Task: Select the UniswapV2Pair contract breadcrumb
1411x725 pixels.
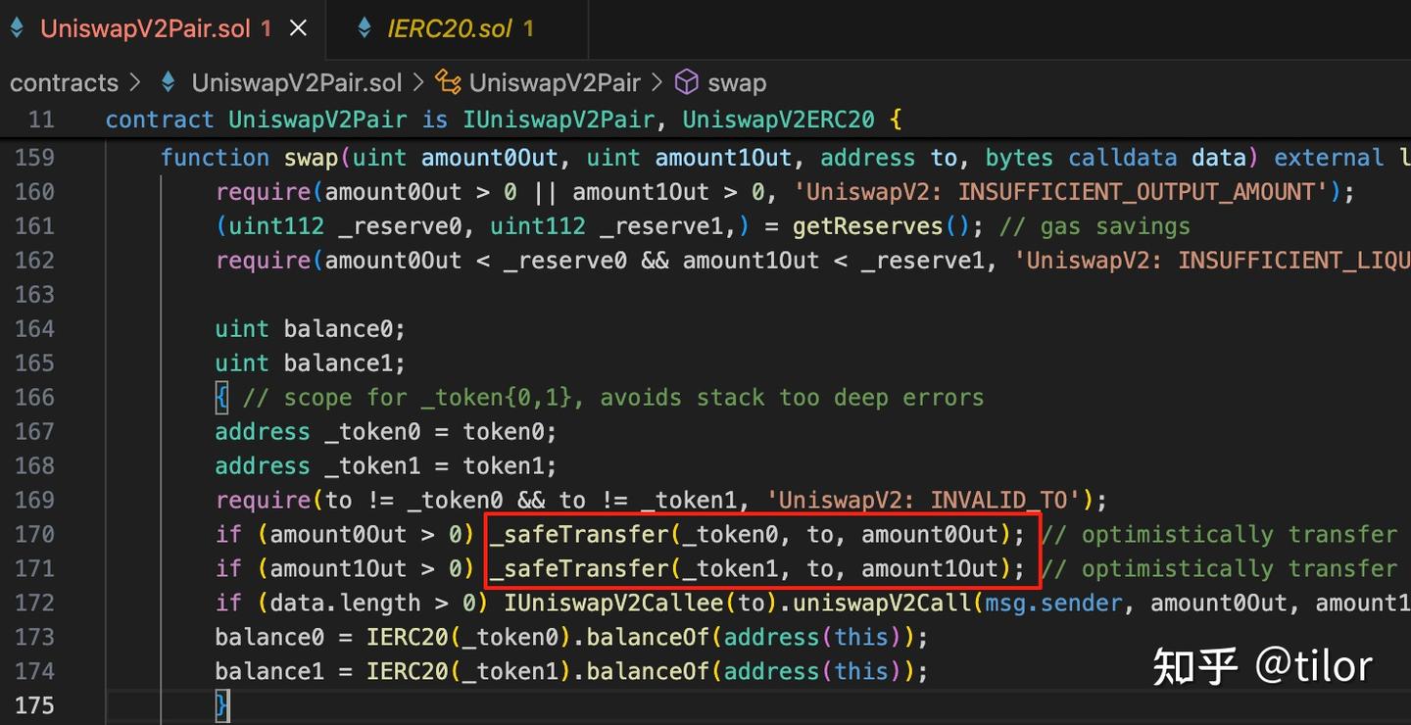Action: tap(555, 82)
